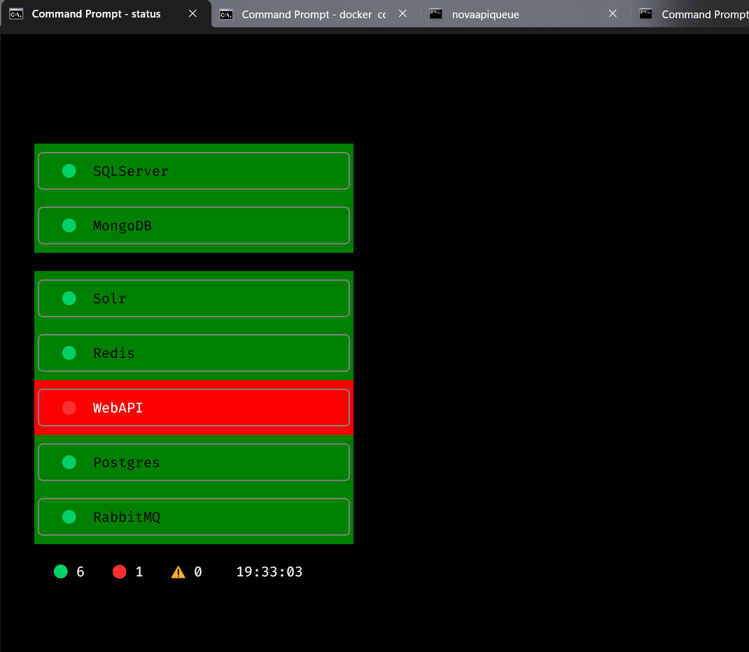Click the green healthy-count circle in footer
749x652 pixels.
[61, 571]
